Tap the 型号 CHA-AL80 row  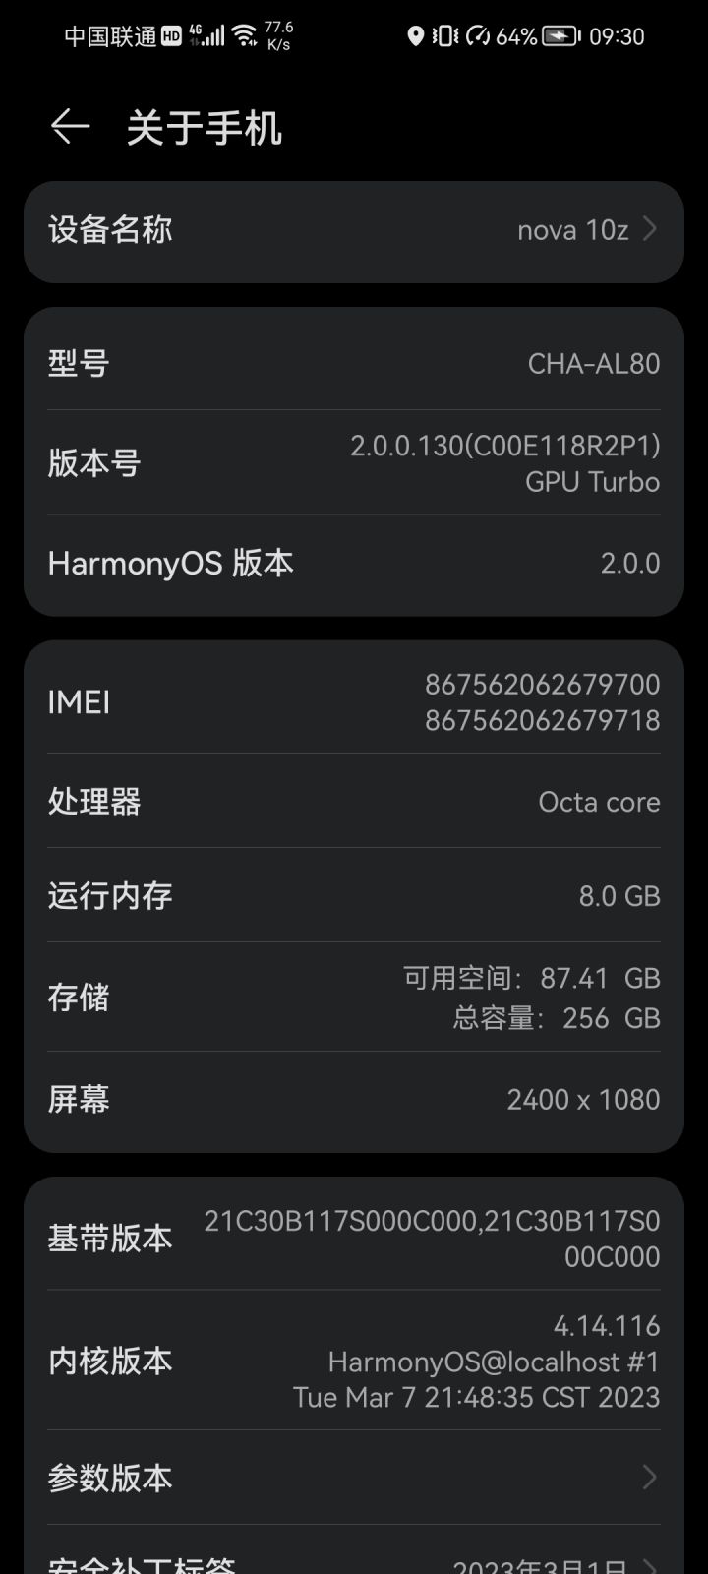354,363
